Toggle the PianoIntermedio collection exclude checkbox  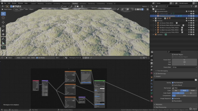(187, 11)
